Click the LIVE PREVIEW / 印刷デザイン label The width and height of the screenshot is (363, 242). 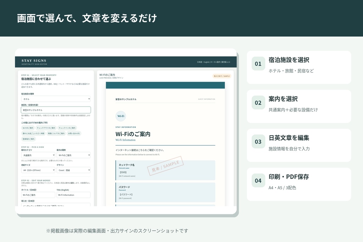pos(111,78)
